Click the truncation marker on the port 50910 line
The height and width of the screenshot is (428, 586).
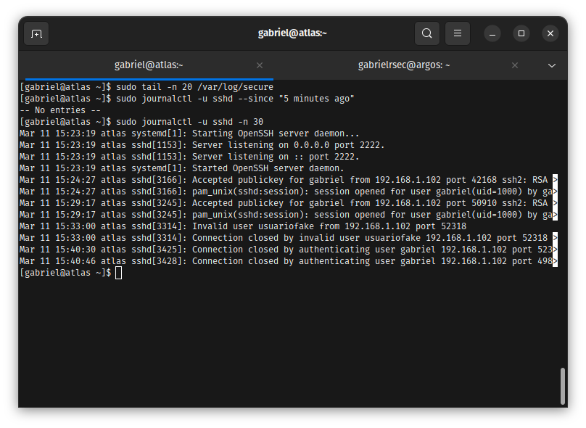[555, 203]
